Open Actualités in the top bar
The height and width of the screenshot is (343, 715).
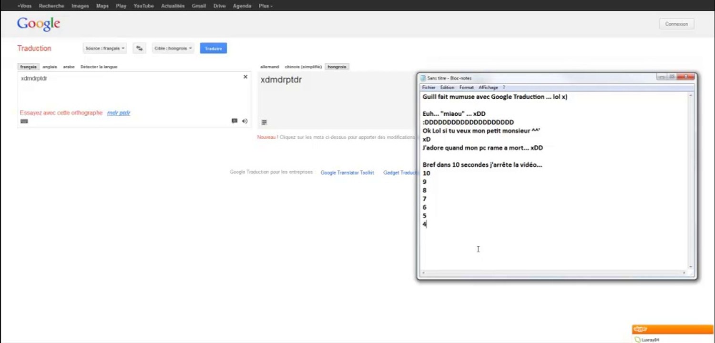pyautogui.click(x=173, y=6)
